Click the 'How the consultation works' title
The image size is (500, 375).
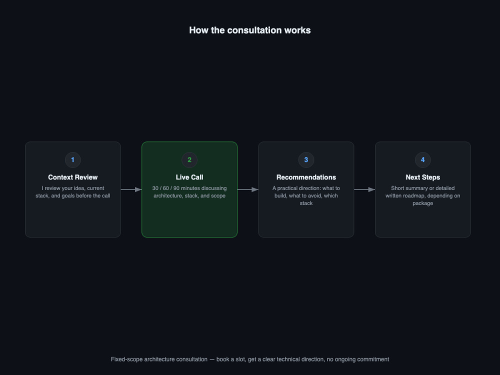250,30
